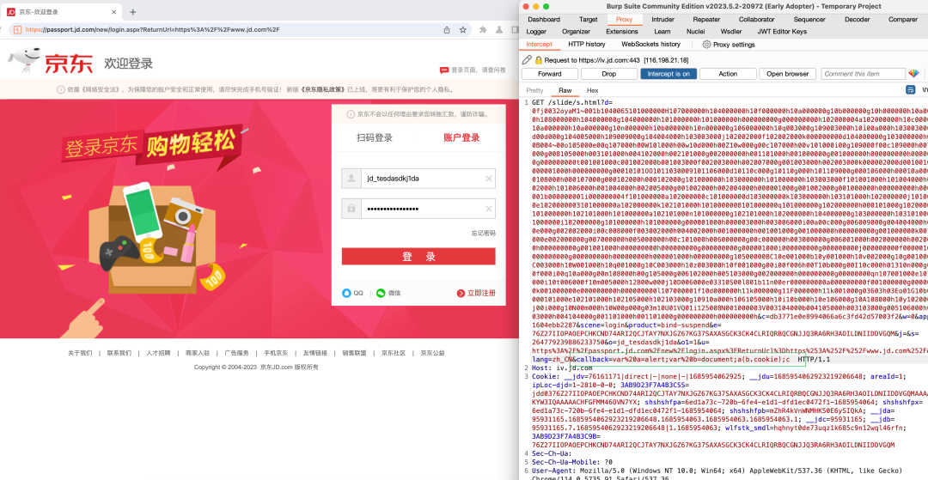
Task: Open the rainbow highlight color picker
Action: (x=913, y=74)
